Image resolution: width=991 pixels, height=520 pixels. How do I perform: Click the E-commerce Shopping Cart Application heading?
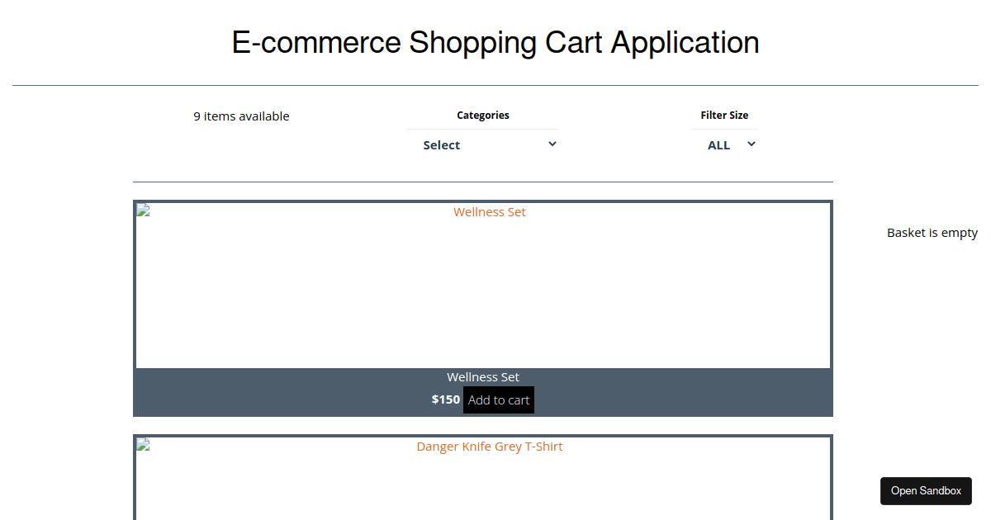(495, 42)
